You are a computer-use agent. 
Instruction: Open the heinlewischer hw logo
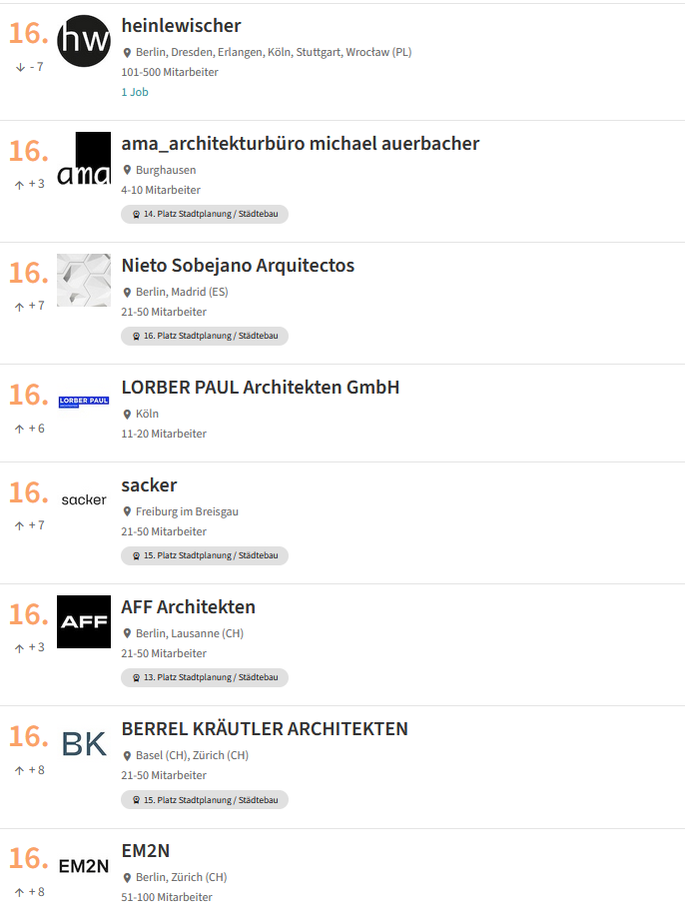[84, 41]
